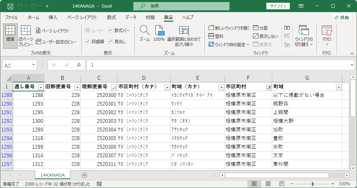Click the Save icon in title bar
The image size is (357, 188).
point(10,6)
